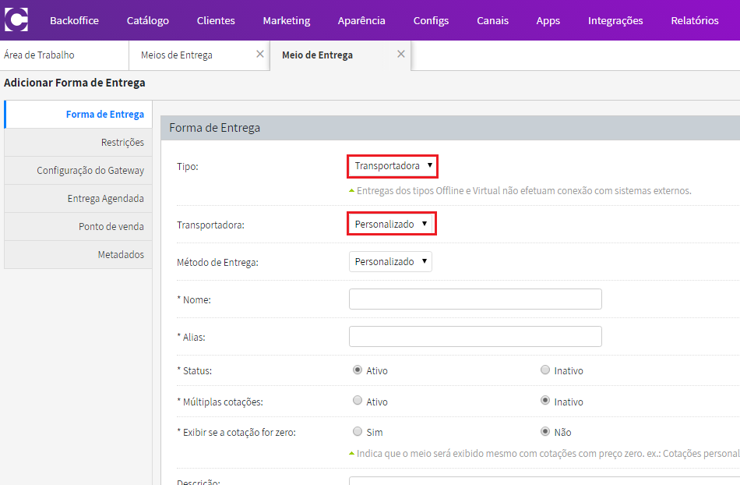Switch to Área de Trabalho tab
Viewport: 740px width, 485px height.
coord(64,55)
